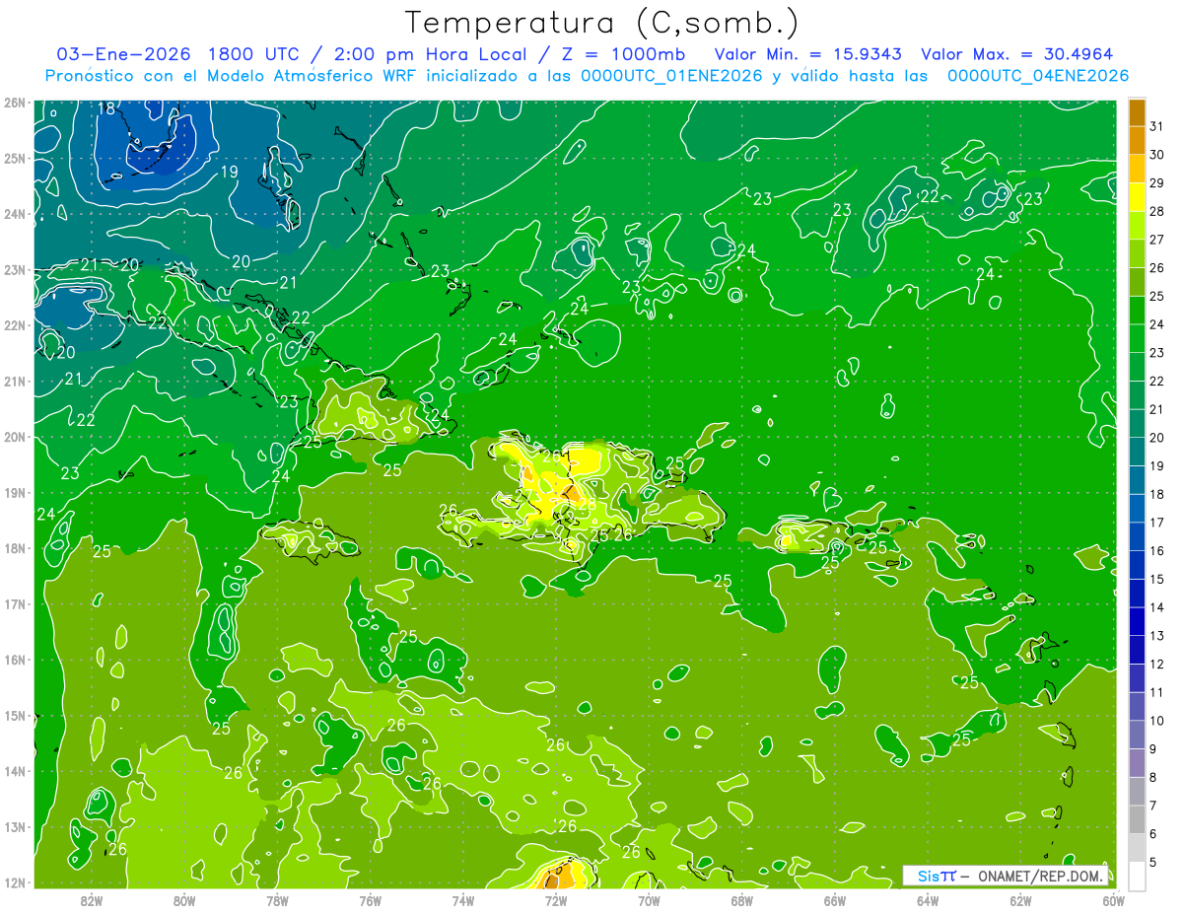Click the latitude axis label 19N
Viewport: 1183px width, 914px height.
coord(15,492)
